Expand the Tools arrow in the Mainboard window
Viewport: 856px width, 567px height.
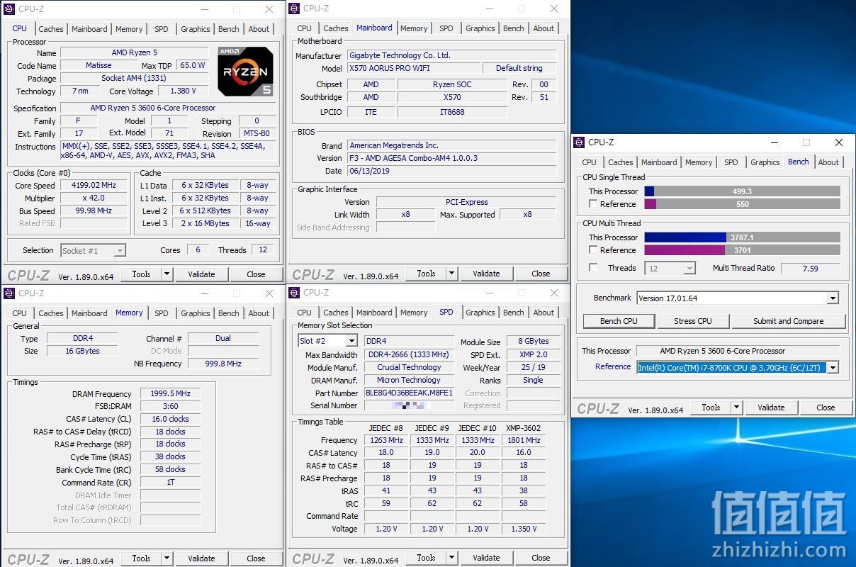pyautogui.click(x=452, y=274)
